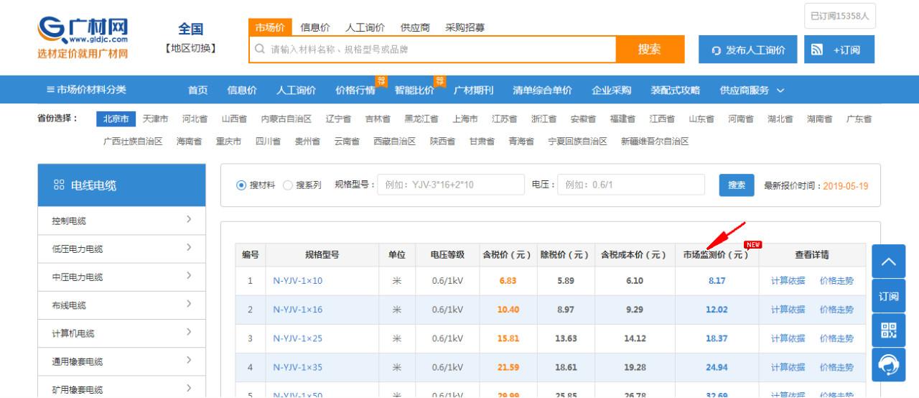Click the 市场价材料分类 hamburger menu icon
The width and height of the screenshot is (919, 398).
tap(50, 90)
